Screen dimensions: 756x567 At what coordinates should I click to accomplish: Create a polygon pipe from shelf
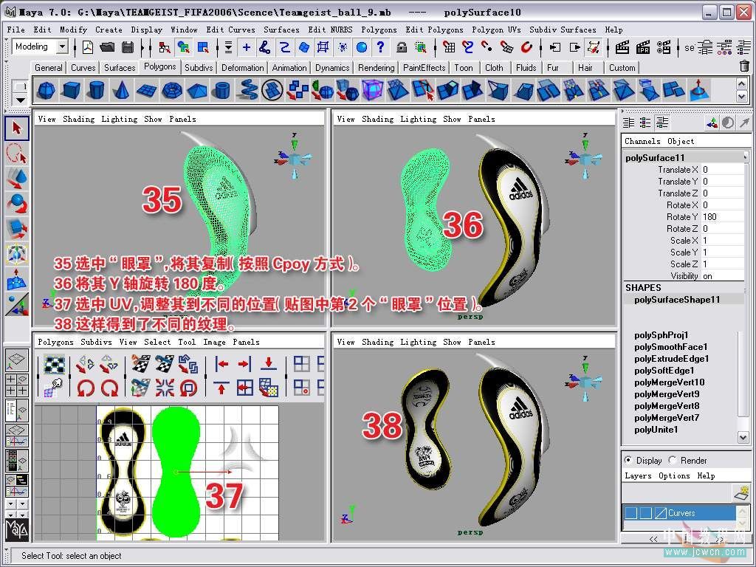pyautogui.click(x=222, y=89)
